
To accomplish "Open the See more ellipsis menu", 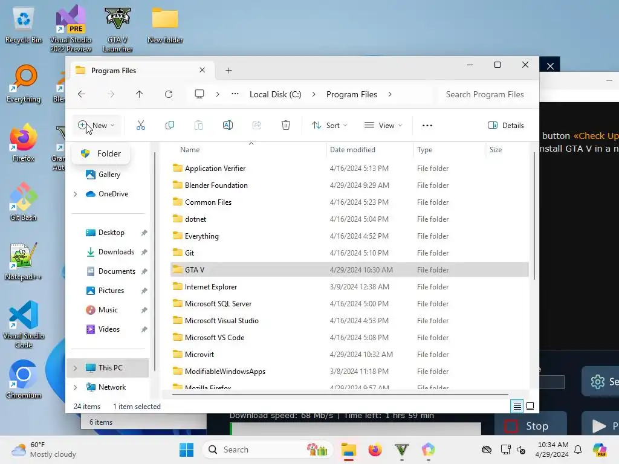I will tap(427, 126).
